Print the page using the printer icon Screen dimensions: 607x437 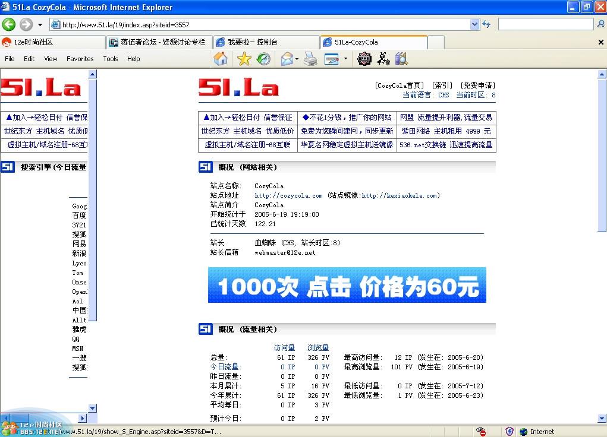310,59
